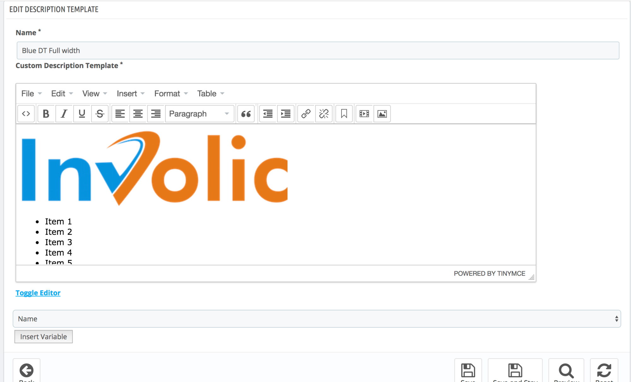Insert or edit a hyperlink
Screen dimensions: 631x382
[306, 114]
